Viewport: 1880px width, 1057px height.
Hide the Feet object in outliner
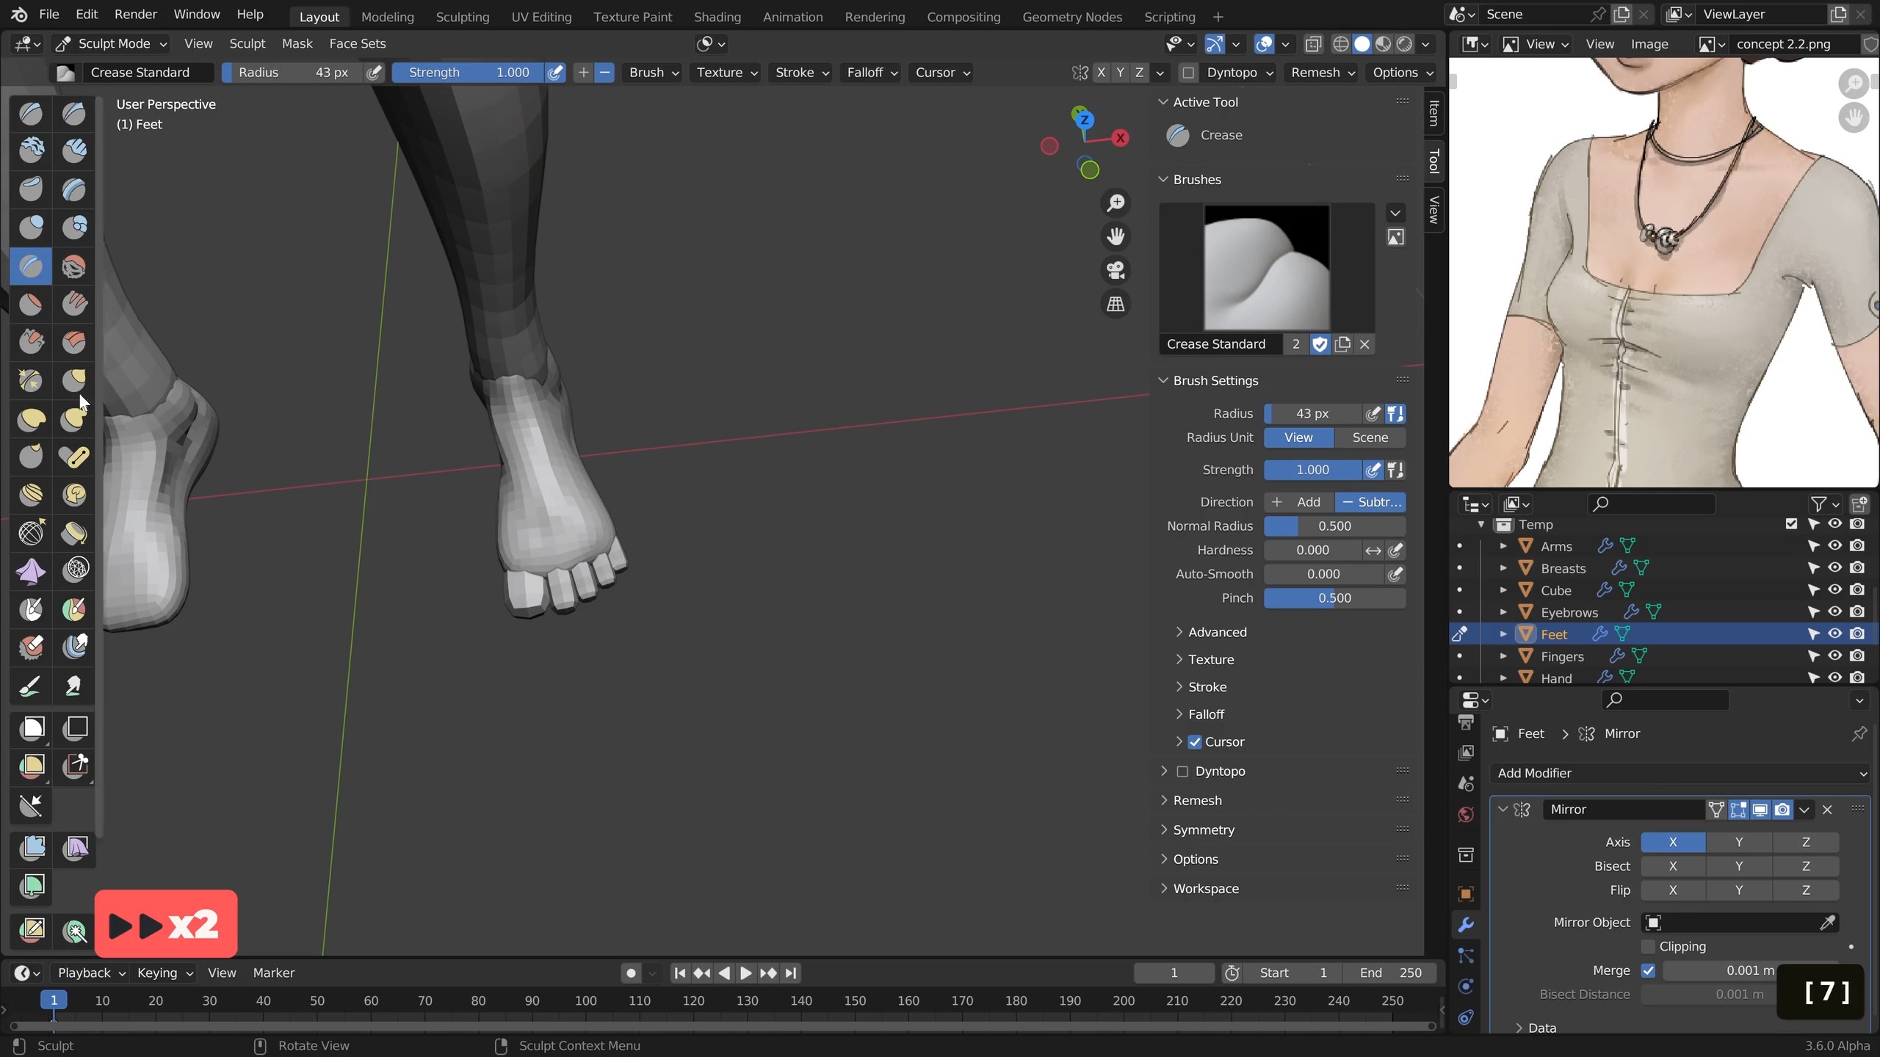[1834, 633]
